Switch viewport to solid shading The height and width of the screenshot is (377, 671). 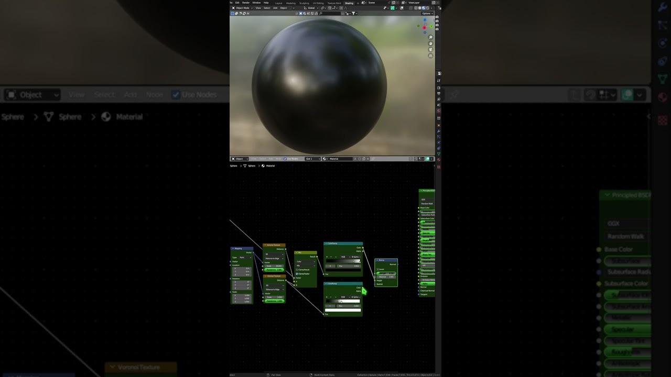point(420,8)
